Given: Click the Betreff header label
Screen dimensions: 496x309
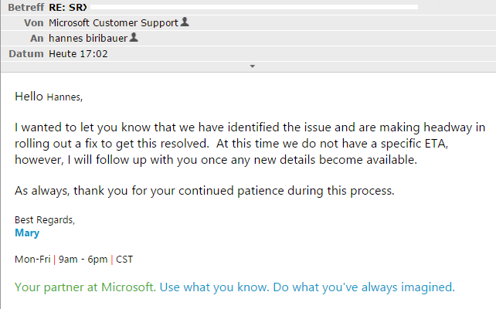Looking at the screenshot, I should [26, 7].
